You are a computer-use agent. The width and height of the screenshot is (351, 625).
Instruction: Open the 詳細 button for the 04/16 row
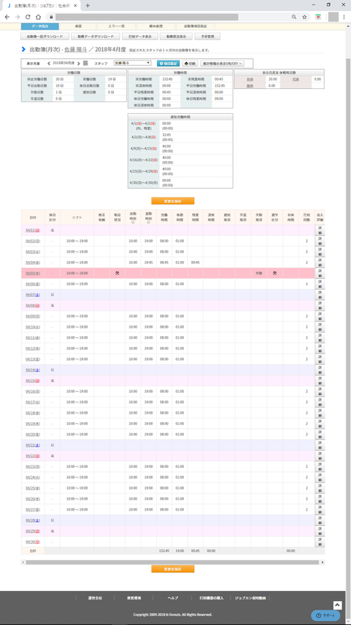pos(319,391)
